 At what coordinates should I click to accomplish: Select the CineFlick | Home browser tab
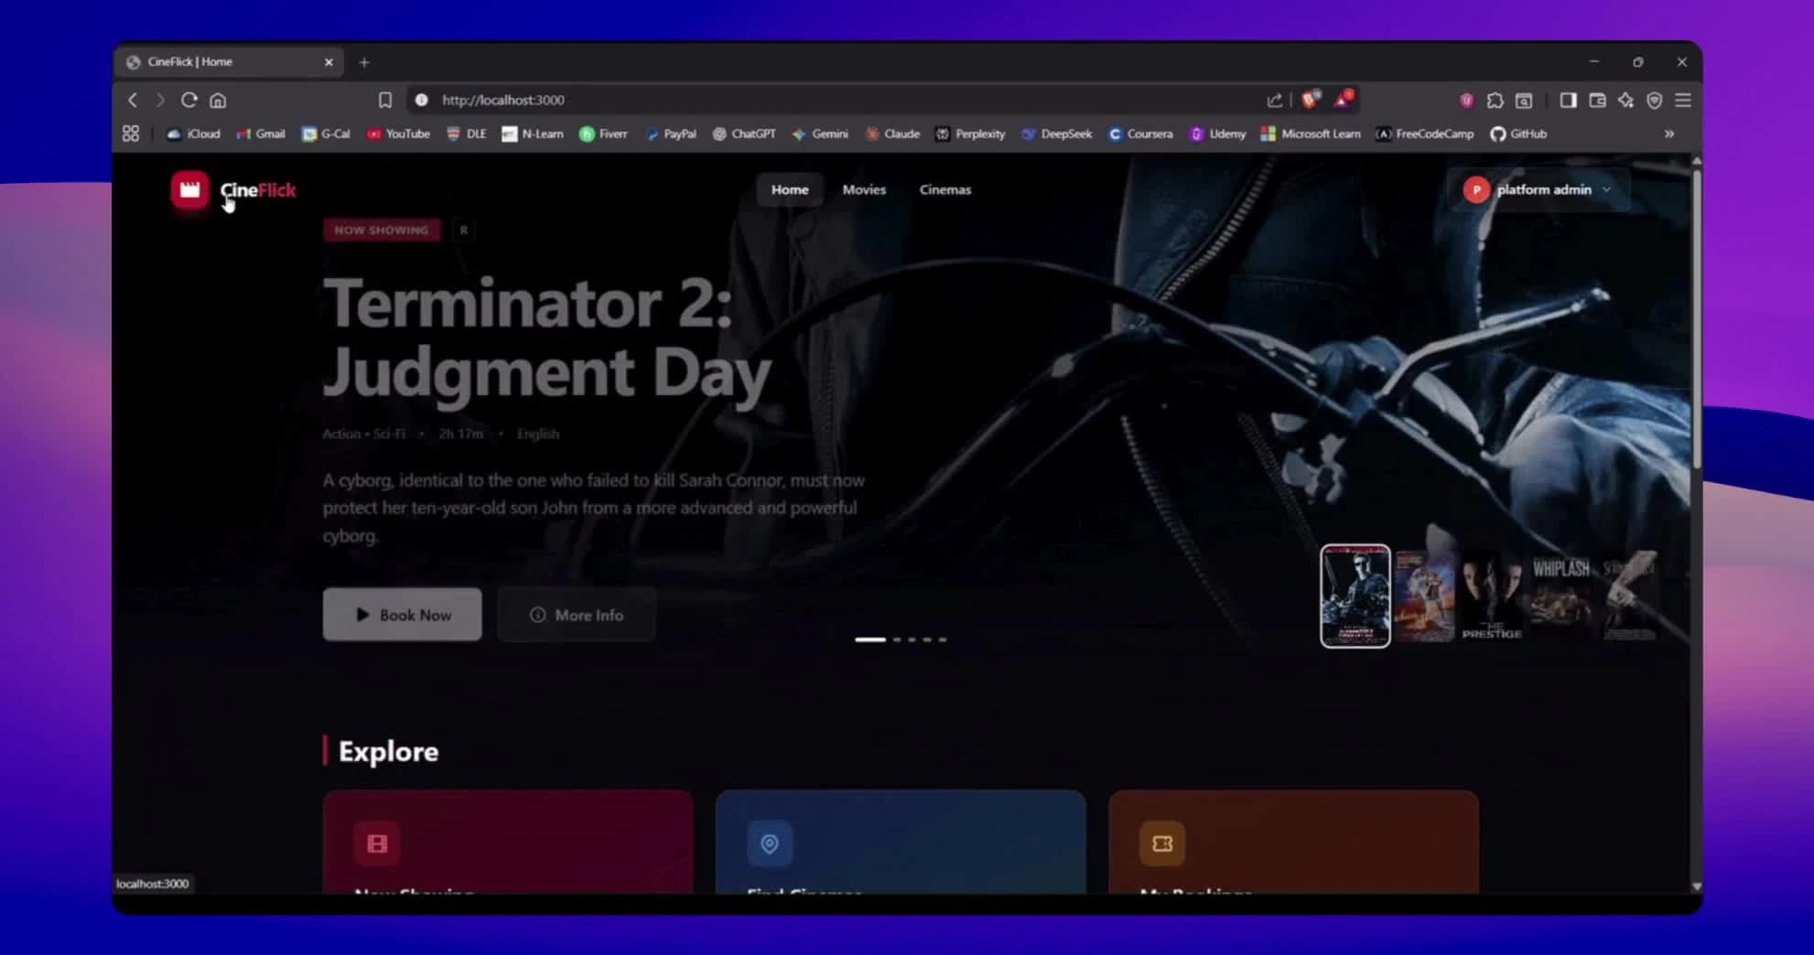(x=229, y=62)
